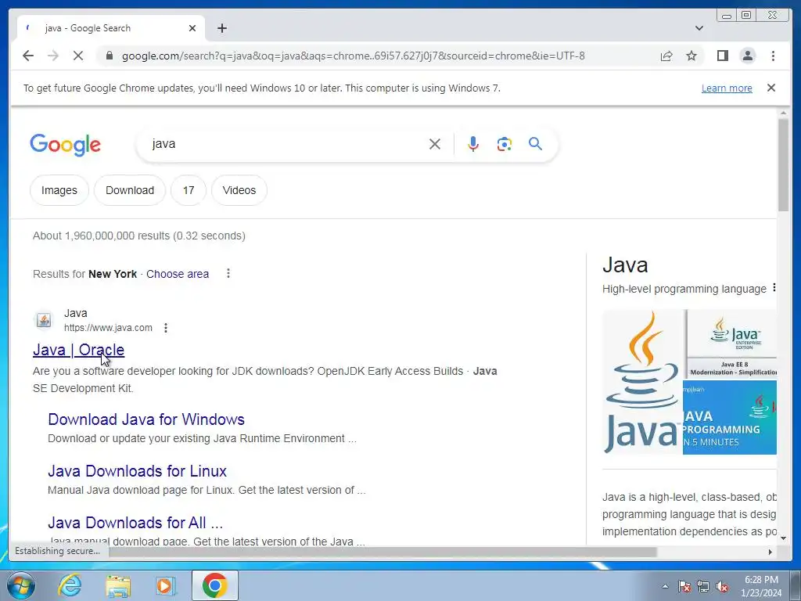This screenshot has width=801, height=601.
Task: Open the 'Java Programming in 5 Minutes' thumbnail
Action: (730, 417)
